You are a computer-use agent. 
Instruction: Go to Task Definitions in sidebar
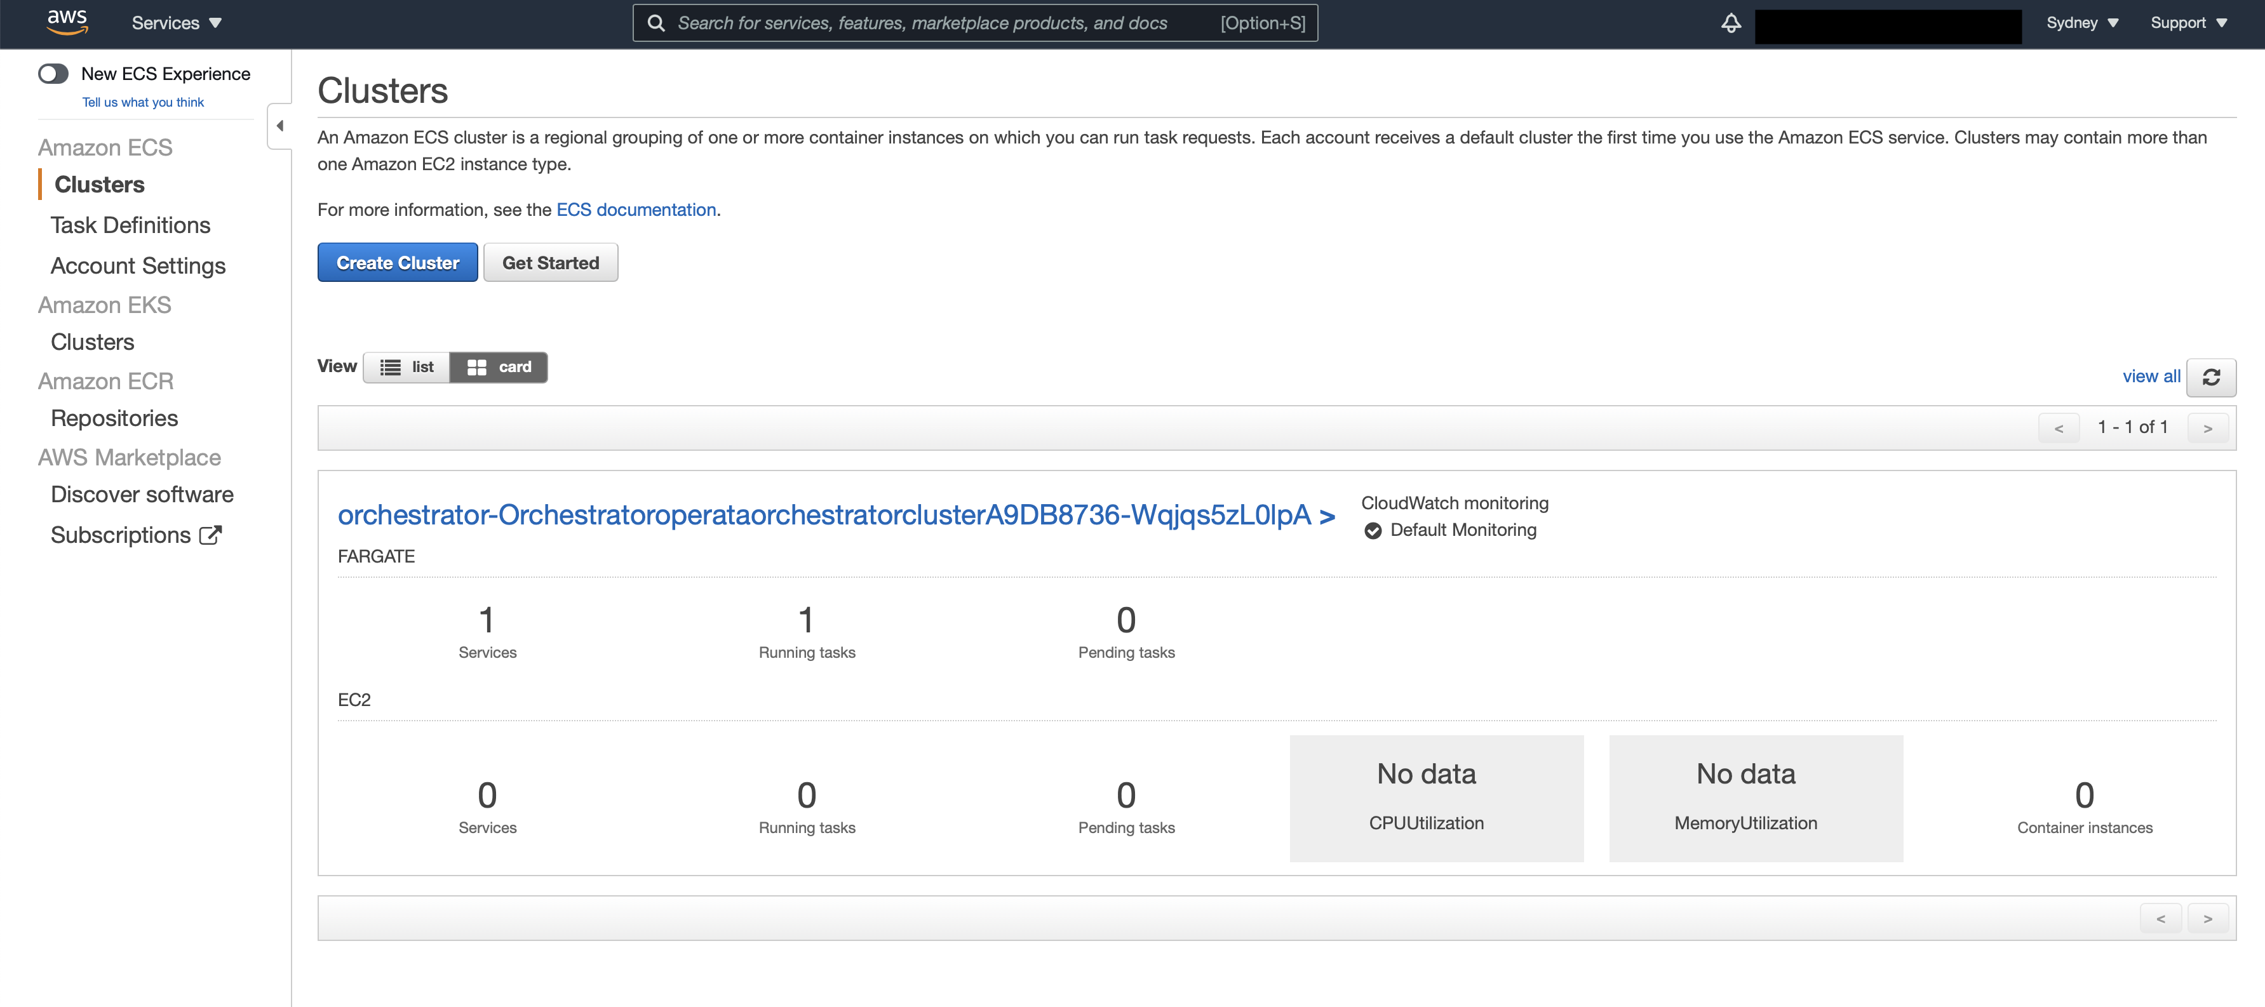point(130,226)
